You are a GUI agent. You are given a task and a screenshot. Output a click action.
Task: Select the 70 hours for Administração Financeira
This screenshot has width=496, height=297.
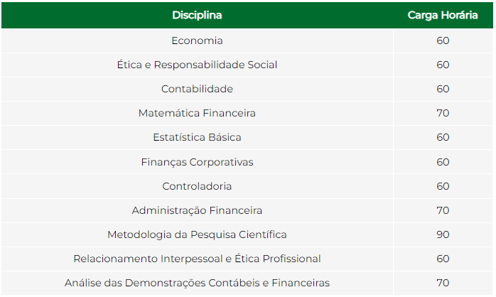point(443,210)
